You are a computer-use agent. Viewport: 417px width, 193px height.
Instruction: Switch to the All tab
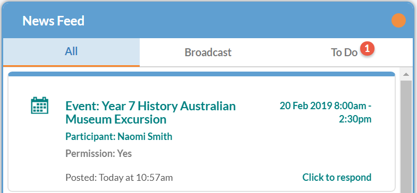(71, 52)
